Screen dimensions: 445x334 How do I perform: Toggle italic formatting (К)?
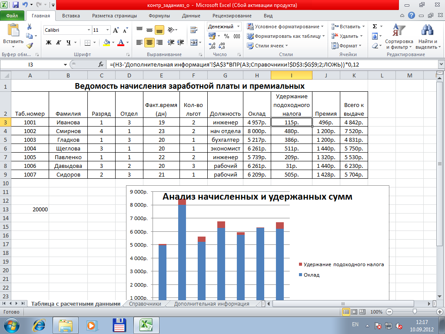tap(59, 43)
